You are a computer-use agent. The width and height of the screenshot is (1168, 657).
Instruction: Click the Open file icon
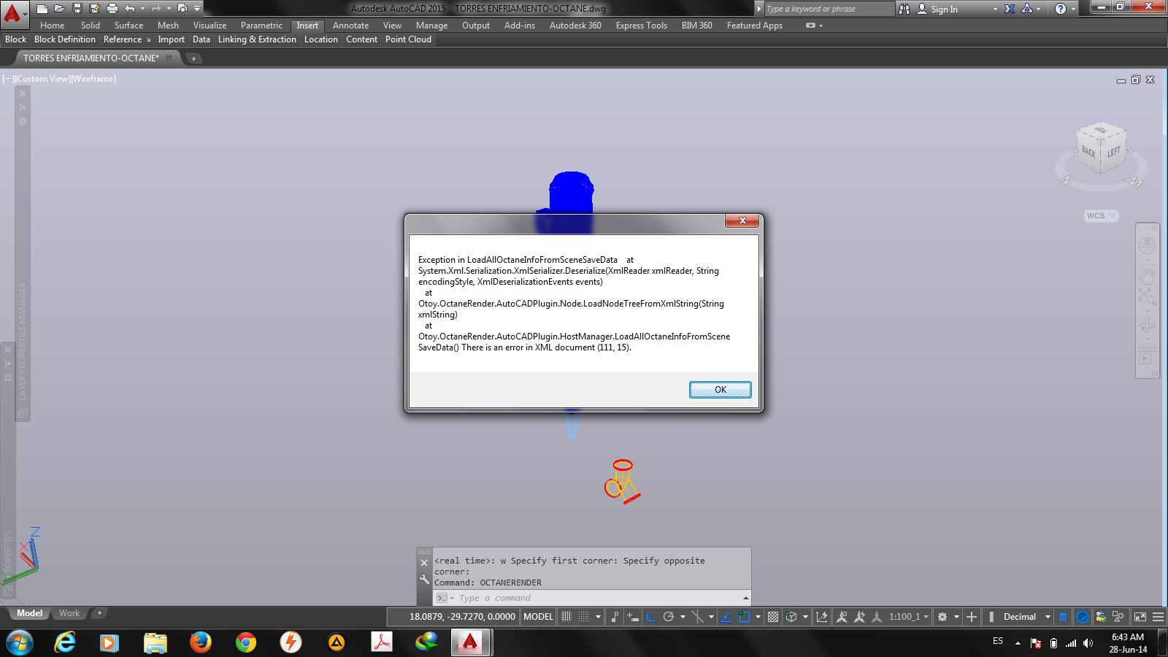click(x=60, y=9)
